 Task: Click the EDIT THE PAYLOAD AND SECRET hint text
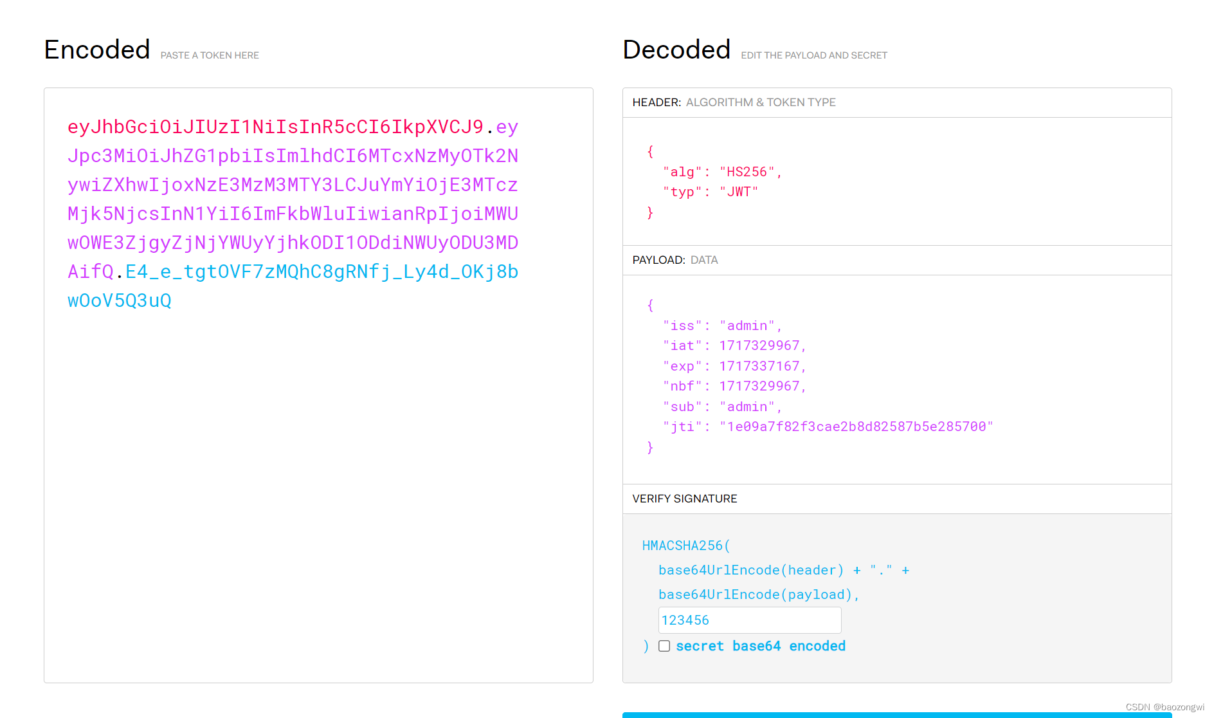pyautogui.click(x=814, y=55)
